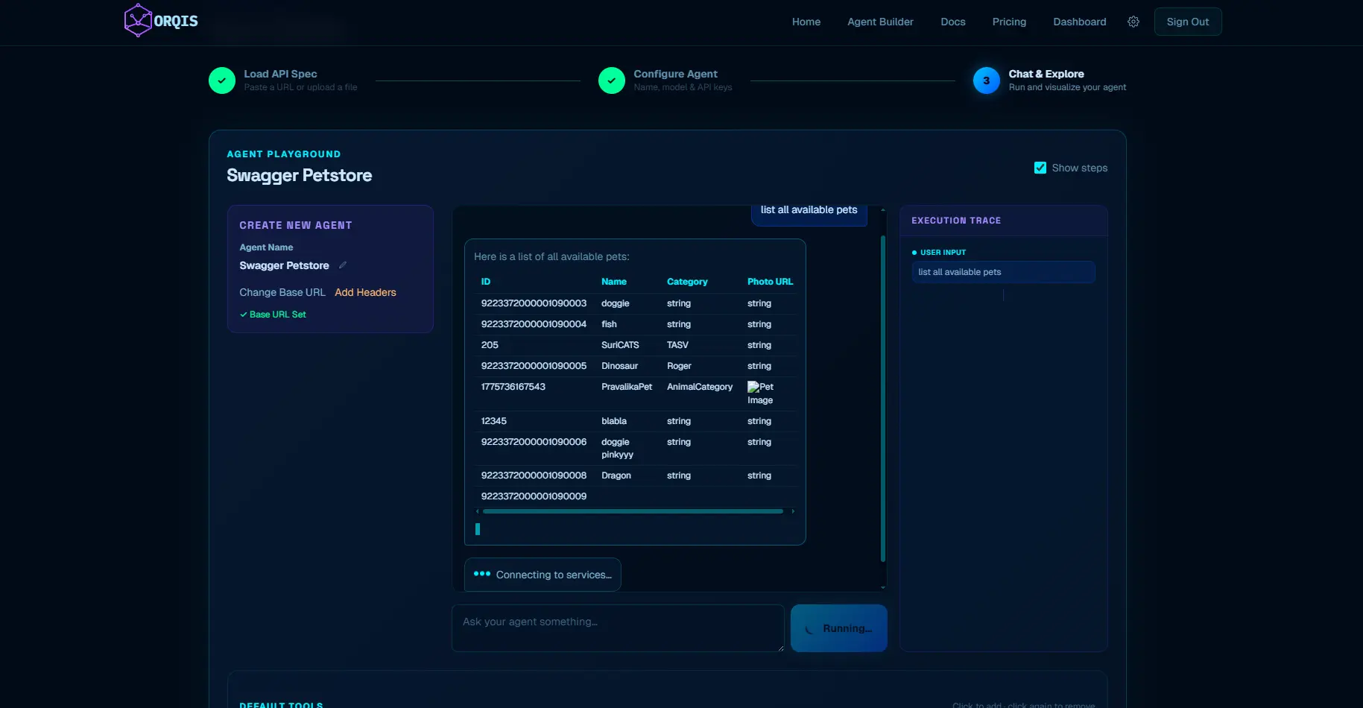Screen dimensions: 1363x708
Task: Click the 'Dinosaur' name cell
Action: [619, 366]
